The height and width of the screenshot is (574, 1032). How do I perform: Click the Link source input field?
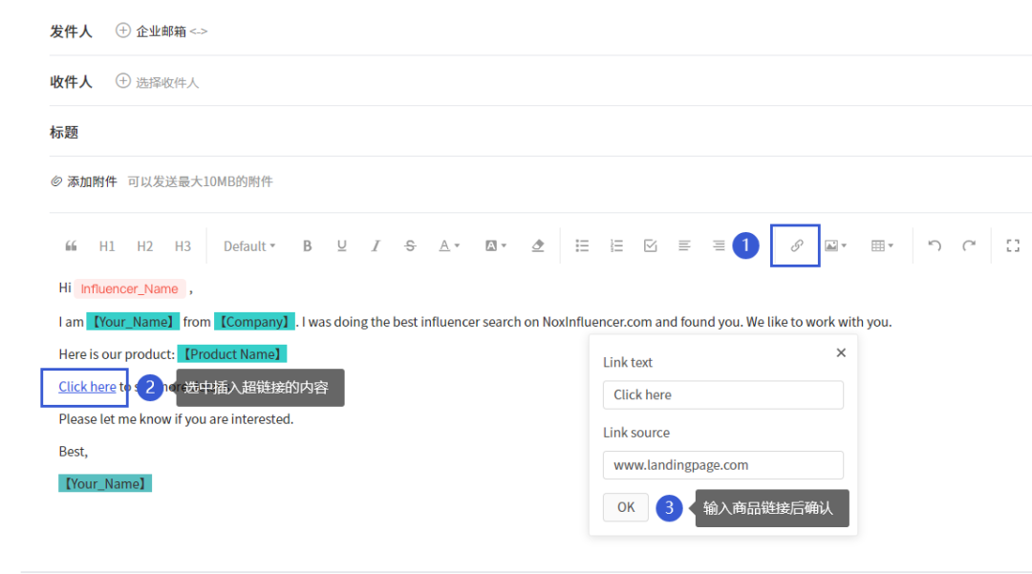(x=723, y=465)
